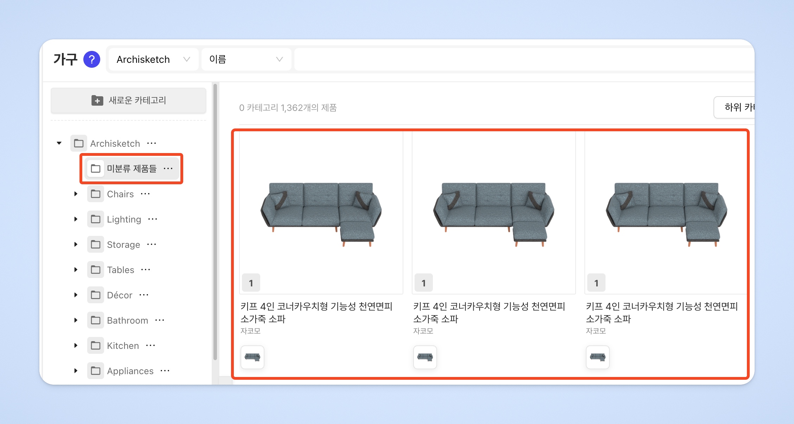This screenshot has width=794, height=424.
Task: Select first sofa's color variant swatch
Action: click(252, 357)
